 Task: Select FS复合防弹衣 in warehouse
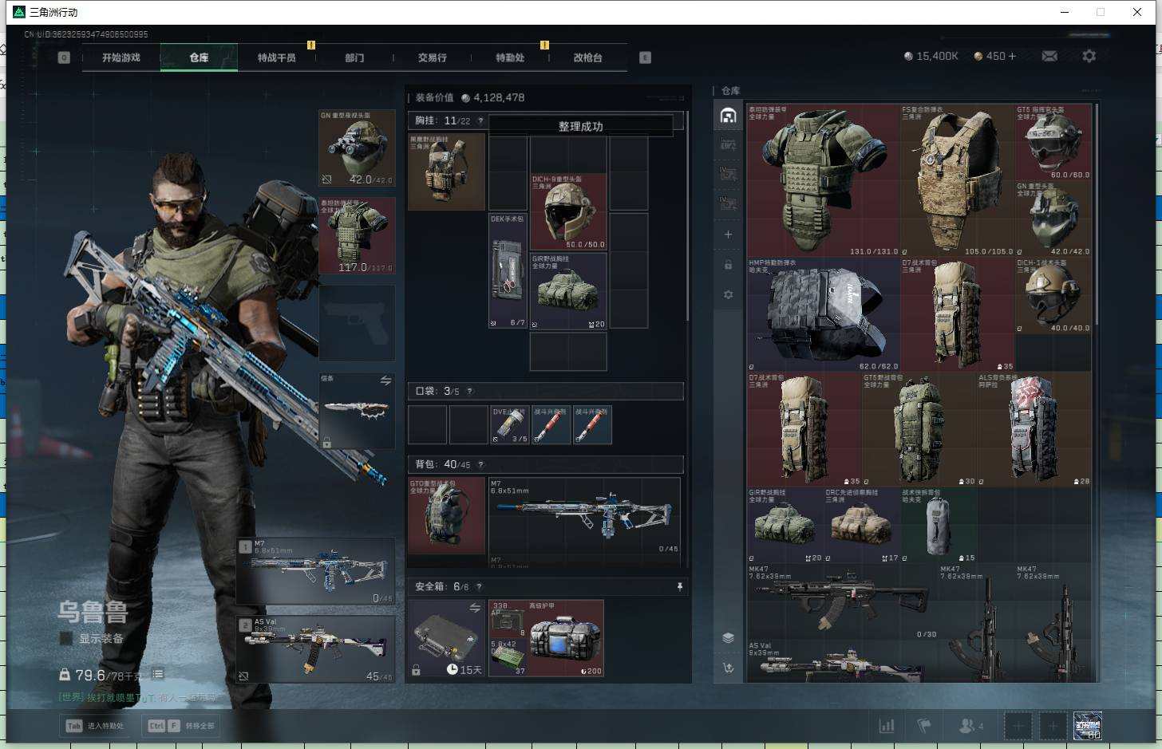(957, 180)
